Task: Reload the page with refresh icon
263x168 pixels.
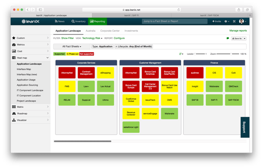Action: click(x=179, y=10)
